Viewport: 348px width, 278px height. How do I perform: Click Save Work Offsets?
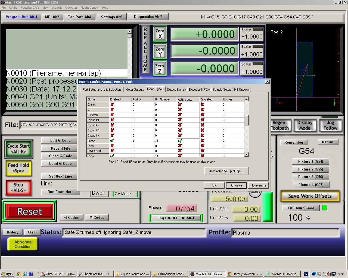310,196
